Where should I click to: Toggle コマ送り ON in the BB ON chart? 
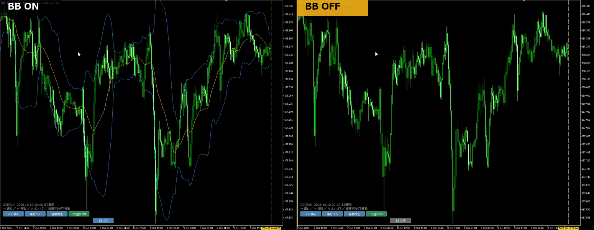(79, 214)
